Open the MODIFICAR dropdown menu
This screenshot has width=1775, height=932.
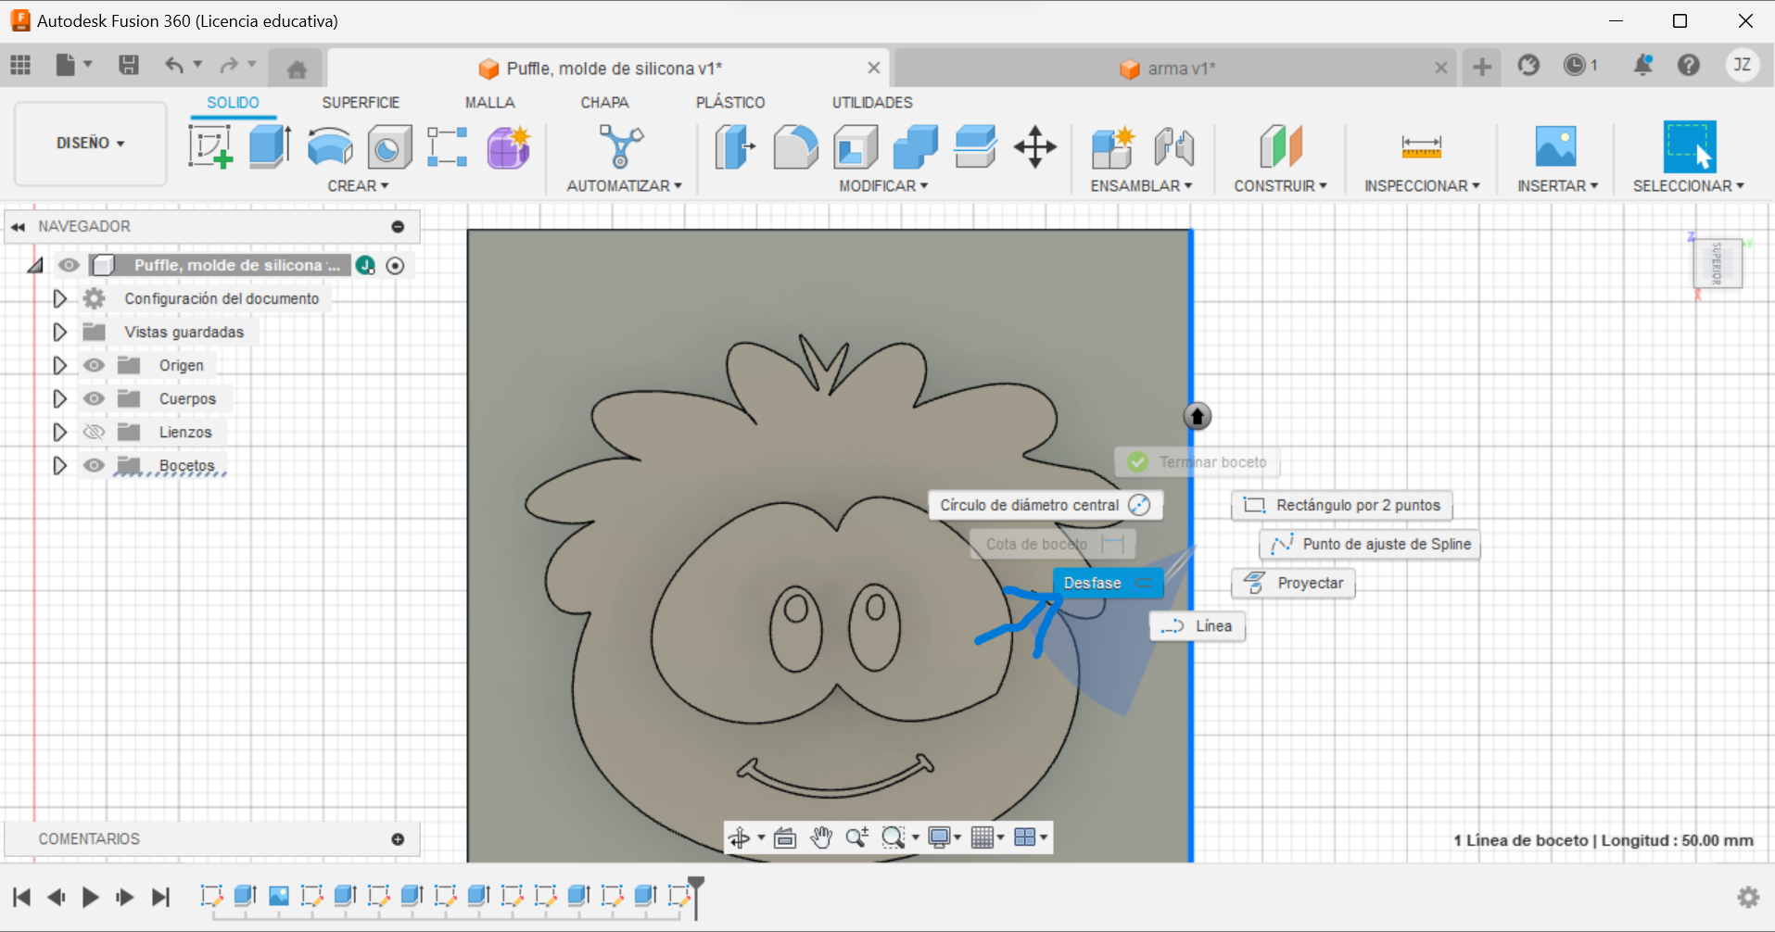(883, 186)
